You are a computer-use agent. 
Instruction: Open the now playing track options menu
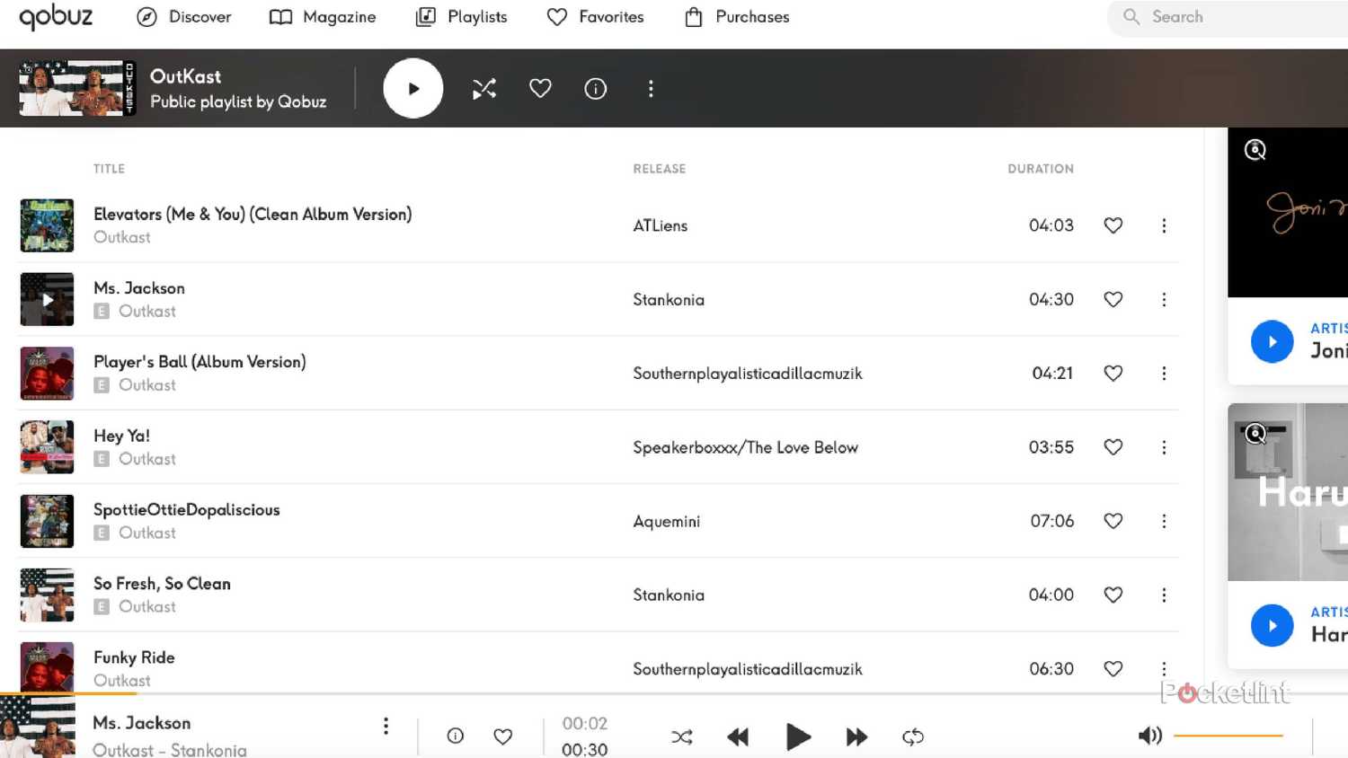(386, 726)
